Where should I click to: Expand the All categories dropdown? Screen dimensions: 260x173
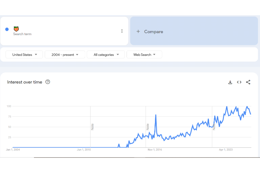pos(105,55)
